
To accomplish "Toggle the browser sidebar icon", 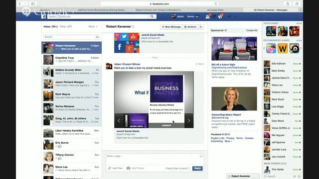I will 33,3.
